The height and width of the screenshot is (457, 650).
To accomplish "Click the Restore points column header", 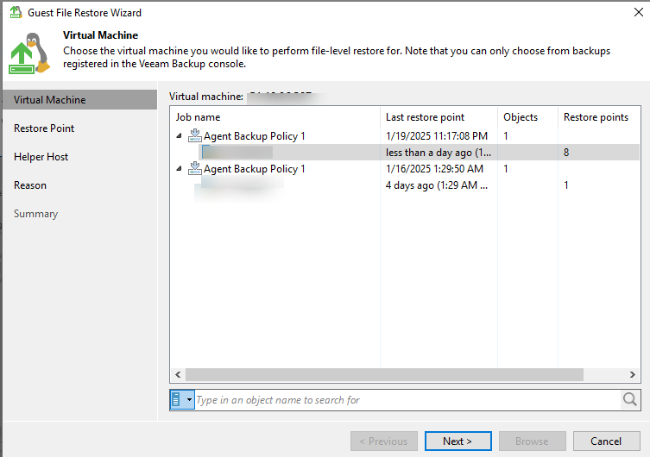I will point(596,117).
